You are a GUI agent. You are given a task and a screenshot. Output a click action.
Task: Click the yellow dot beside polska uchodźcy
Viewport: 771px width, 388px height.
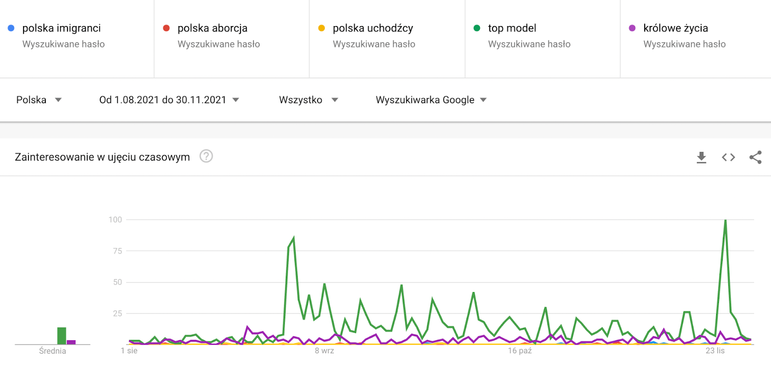pyautogui.click(x=321, y=28)
